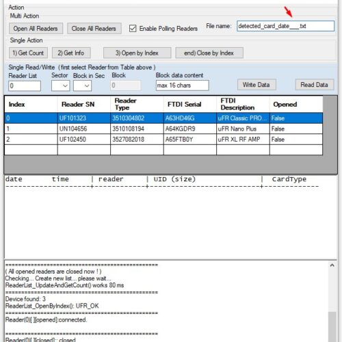Click Opened False cell for UF102450
This screenshot has width=342, height=342.
click(x=296, y=140)
